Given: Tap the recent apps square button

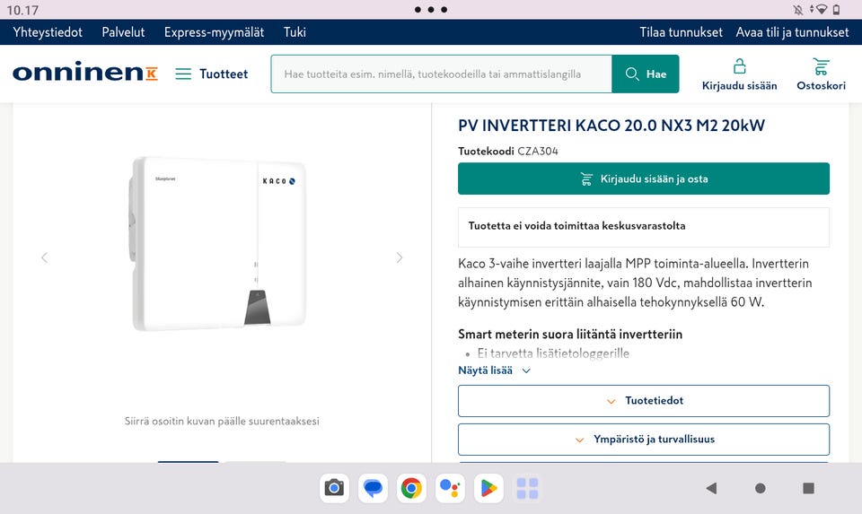Looking at the screenshot, I should point(809,488).
